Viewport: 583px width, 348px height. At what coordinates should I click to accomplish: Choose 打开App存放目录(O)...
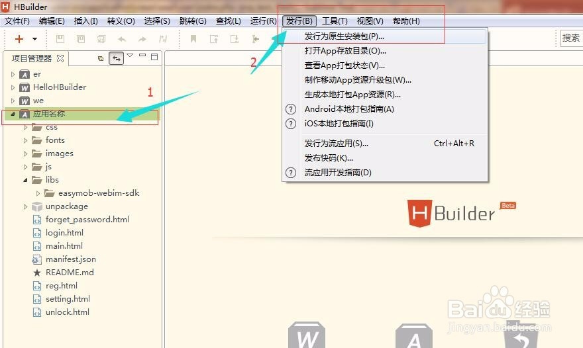click(x=385, y=51)
